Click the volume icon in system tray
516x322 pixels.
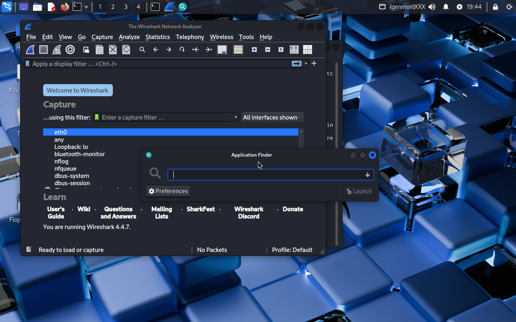[432, 7]
